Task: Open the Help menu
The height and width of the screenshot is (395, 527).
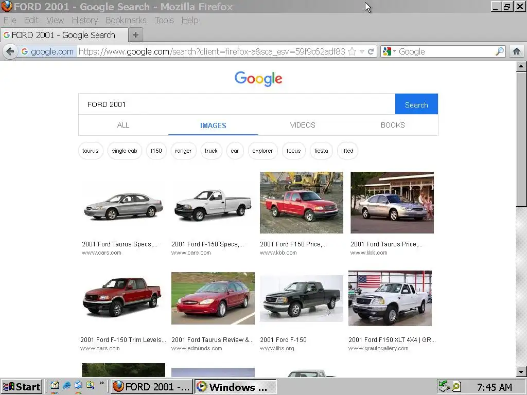Action: (x=190, y=21)
